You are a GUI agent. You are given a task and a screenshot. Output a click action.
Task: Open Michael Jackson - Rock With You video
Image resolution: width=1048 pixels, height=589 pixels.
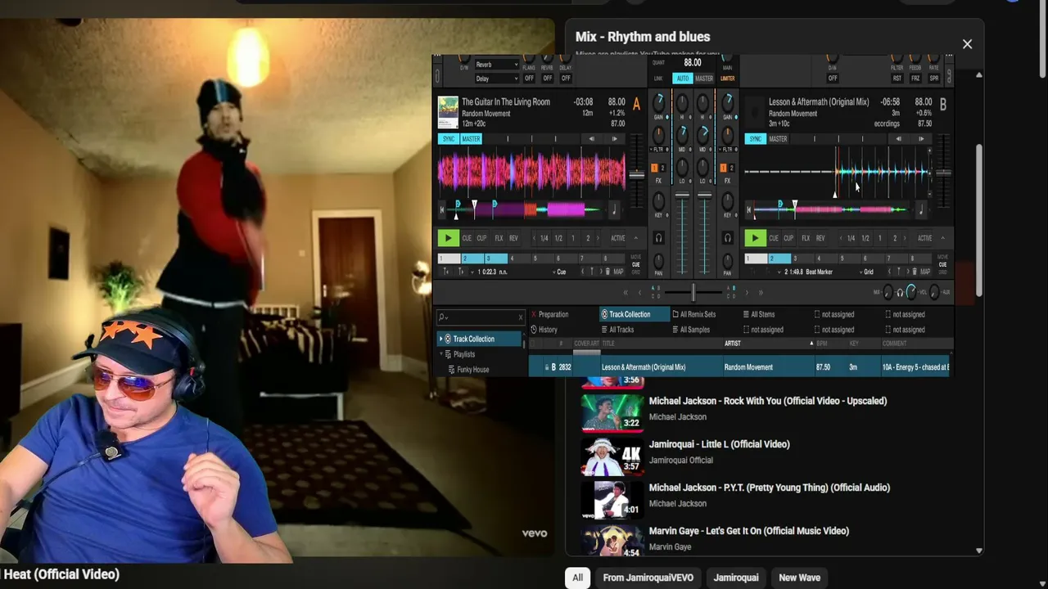(768, 401)
